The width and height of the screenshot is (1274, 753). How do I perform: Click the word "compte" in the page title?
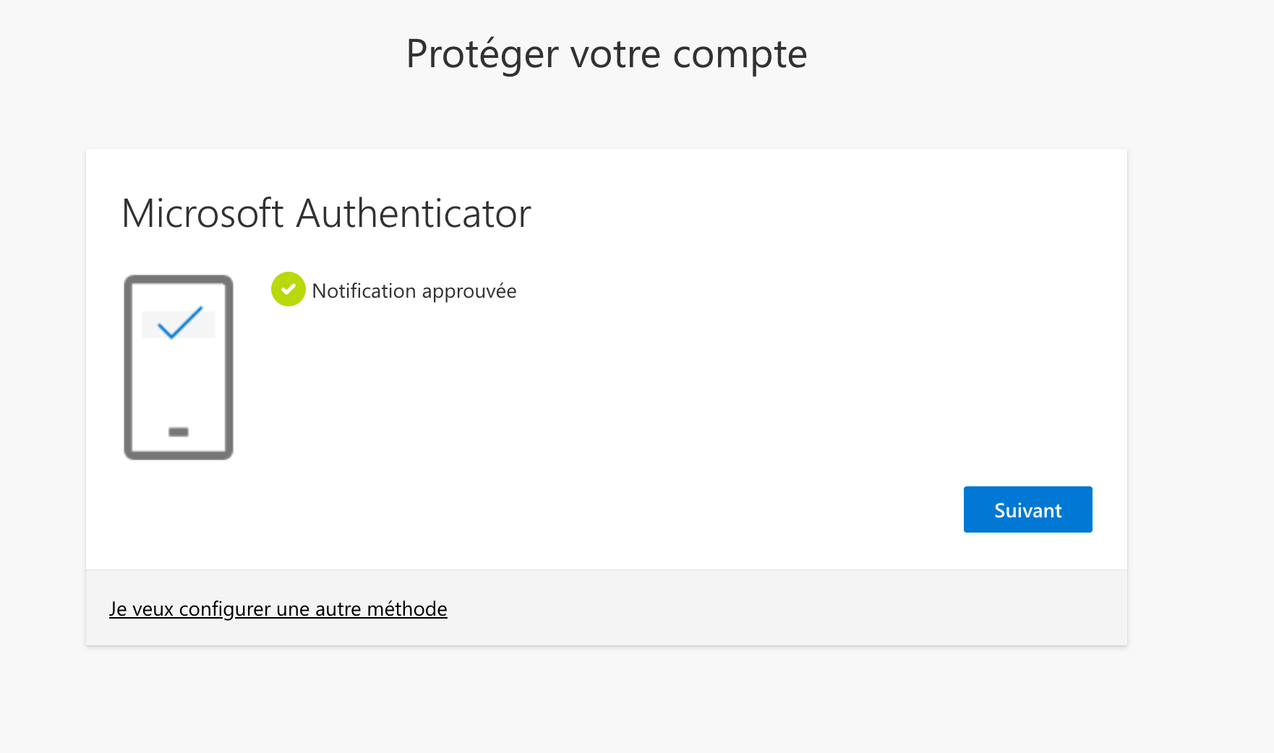point(740,55)
